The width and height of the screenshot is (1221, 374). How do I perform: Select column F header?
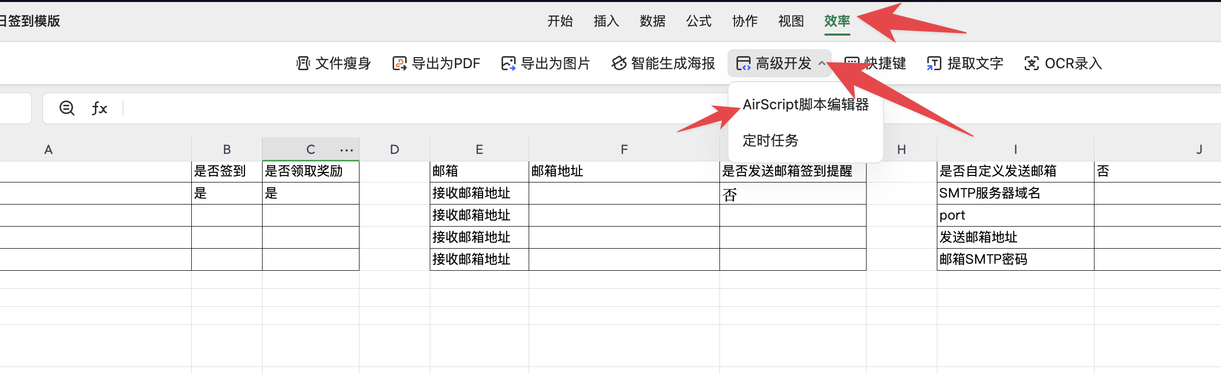coord(624,149)
